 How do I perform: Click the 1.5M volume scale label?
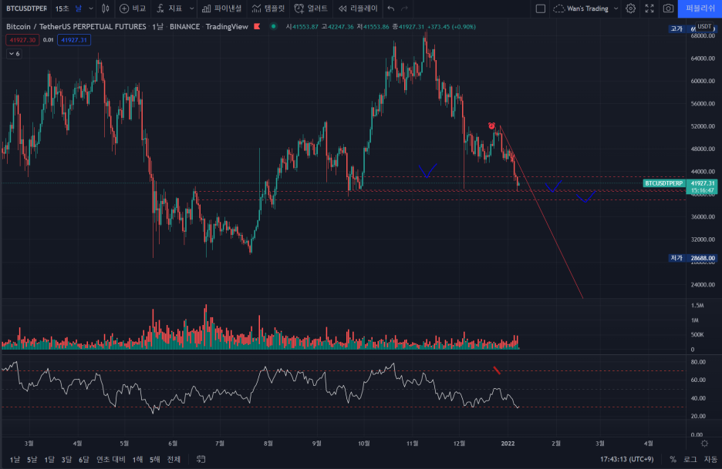tap(697, 305)
